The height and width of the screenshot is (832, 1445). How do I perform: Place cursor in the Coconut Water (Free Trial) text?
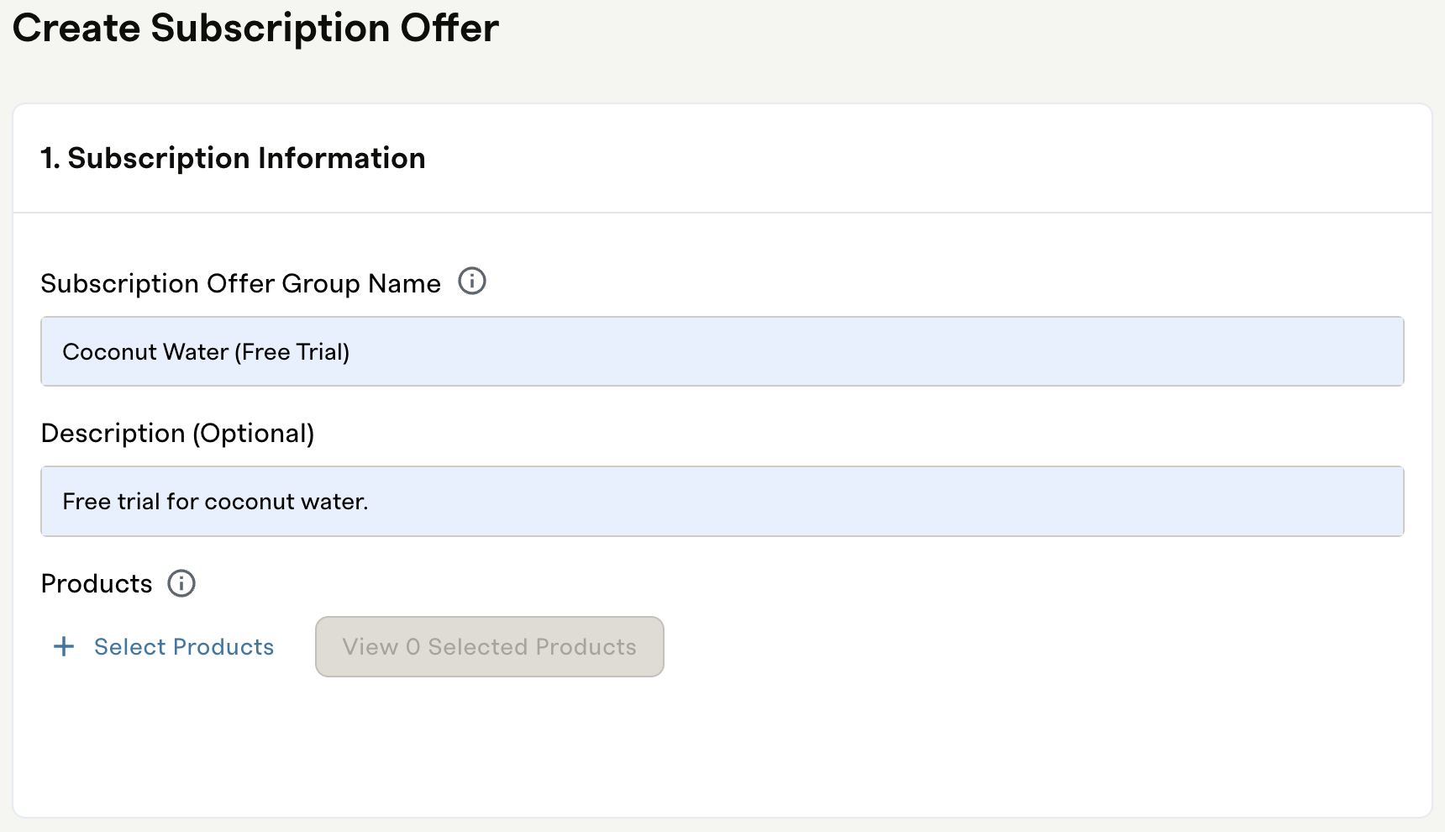(206, 351)
